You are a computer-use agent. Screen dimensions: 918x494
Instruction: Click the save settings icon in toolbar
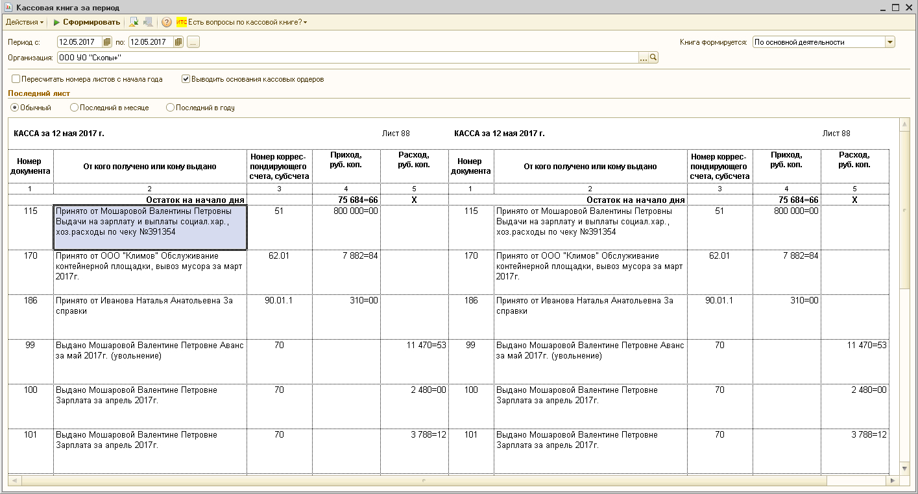(x=134, y=22)
